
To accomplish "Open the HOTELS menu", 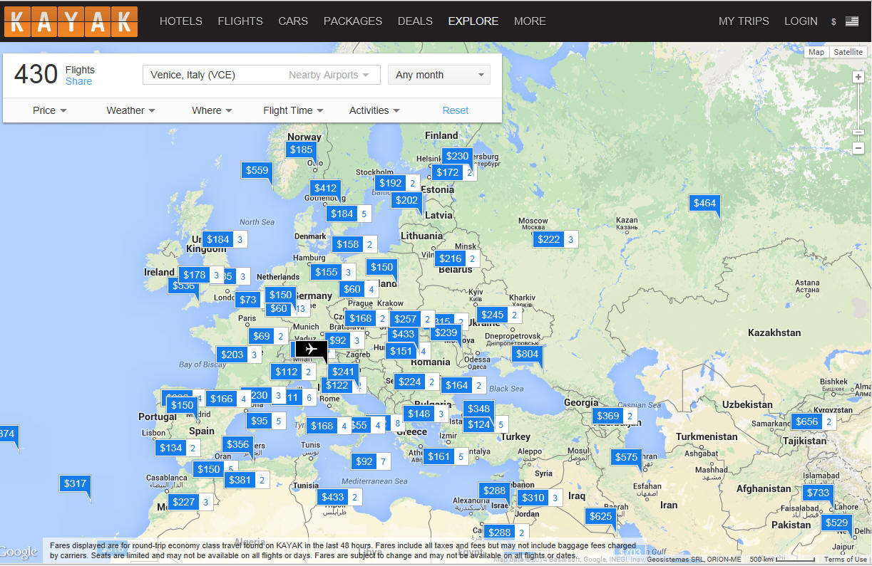I will click(181, 21).
